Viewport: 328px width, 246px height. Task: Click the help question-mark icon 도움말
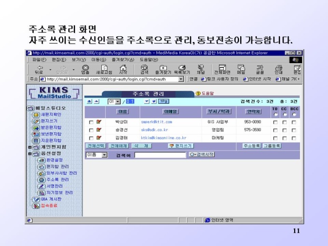click(198, 93)
